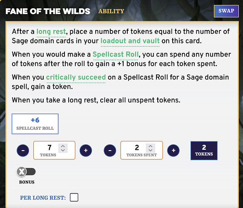Decrease Tokens with the minus button
This screenshot has height=208, width=243.
coord(23,150)
